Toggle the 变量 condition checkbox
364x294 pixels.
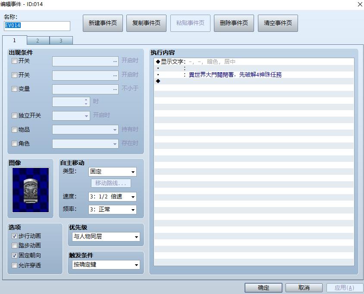click(14, 89)
